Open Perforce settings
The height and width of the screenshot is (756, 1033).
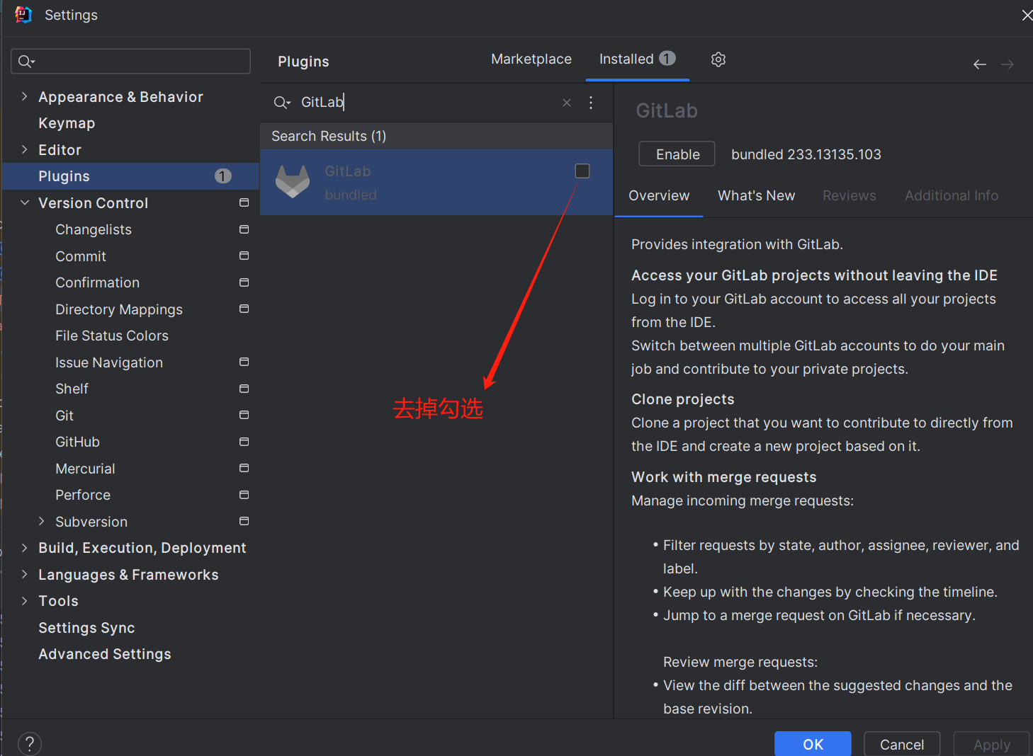coord(83,495)
